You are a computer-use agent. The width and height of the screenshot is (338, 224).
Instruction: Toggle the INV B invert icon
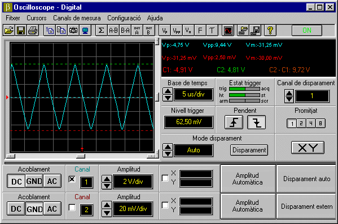point(149,30)
